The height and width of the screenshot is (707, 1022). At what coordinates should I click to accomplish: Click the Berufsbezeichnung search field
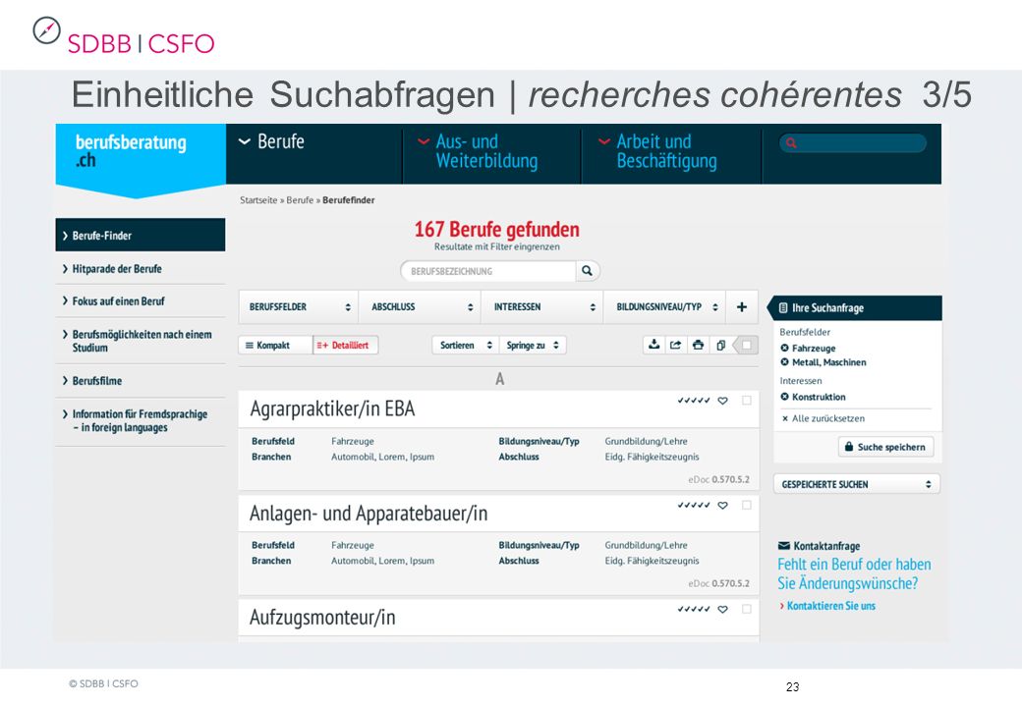pos(488,271)
